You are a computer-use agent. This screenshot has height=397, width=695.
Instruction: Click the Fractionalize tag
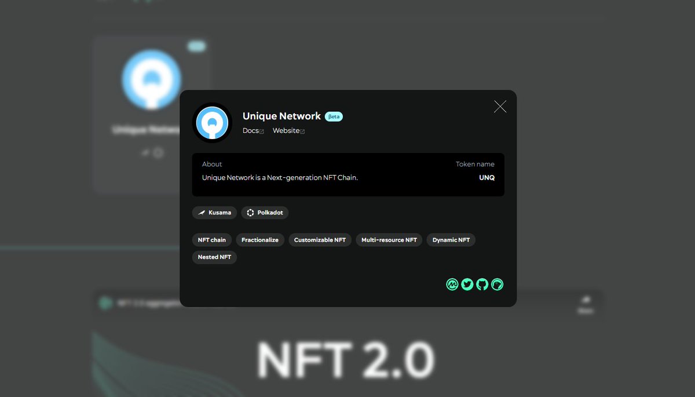click(x=260, y=240)
